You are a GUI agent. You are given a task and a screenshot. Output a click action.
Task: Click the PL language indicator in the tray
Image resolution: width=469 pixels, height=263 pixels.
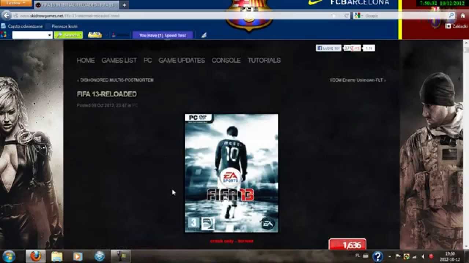click(x=358, y=256)
